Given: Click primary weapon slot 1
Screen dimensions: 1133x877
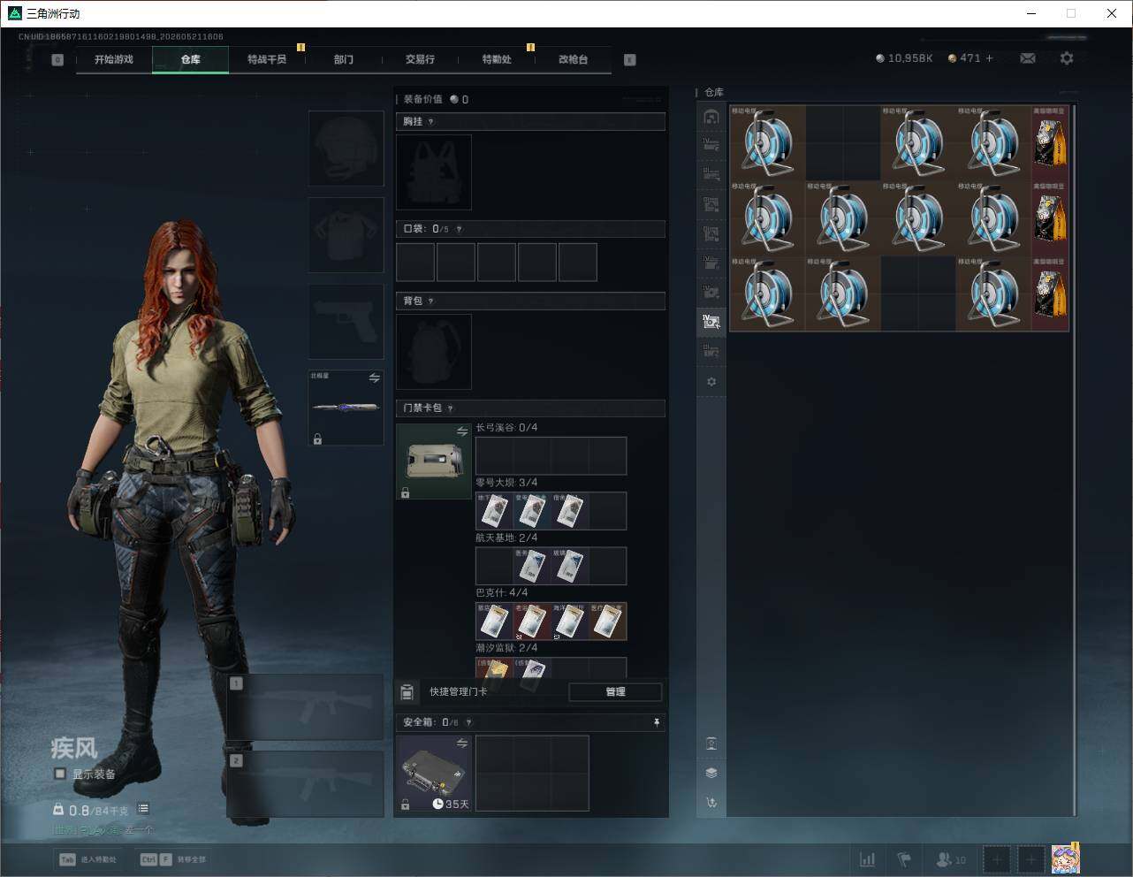Looking at the screenshot, I should pyautogui.click(x=306, y=707).
